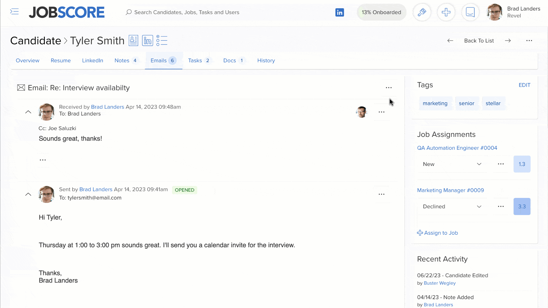The height and width of the screenshot is (308, 548).
Task: Click the envelope icon of email thread
Action: click(21, 88)
